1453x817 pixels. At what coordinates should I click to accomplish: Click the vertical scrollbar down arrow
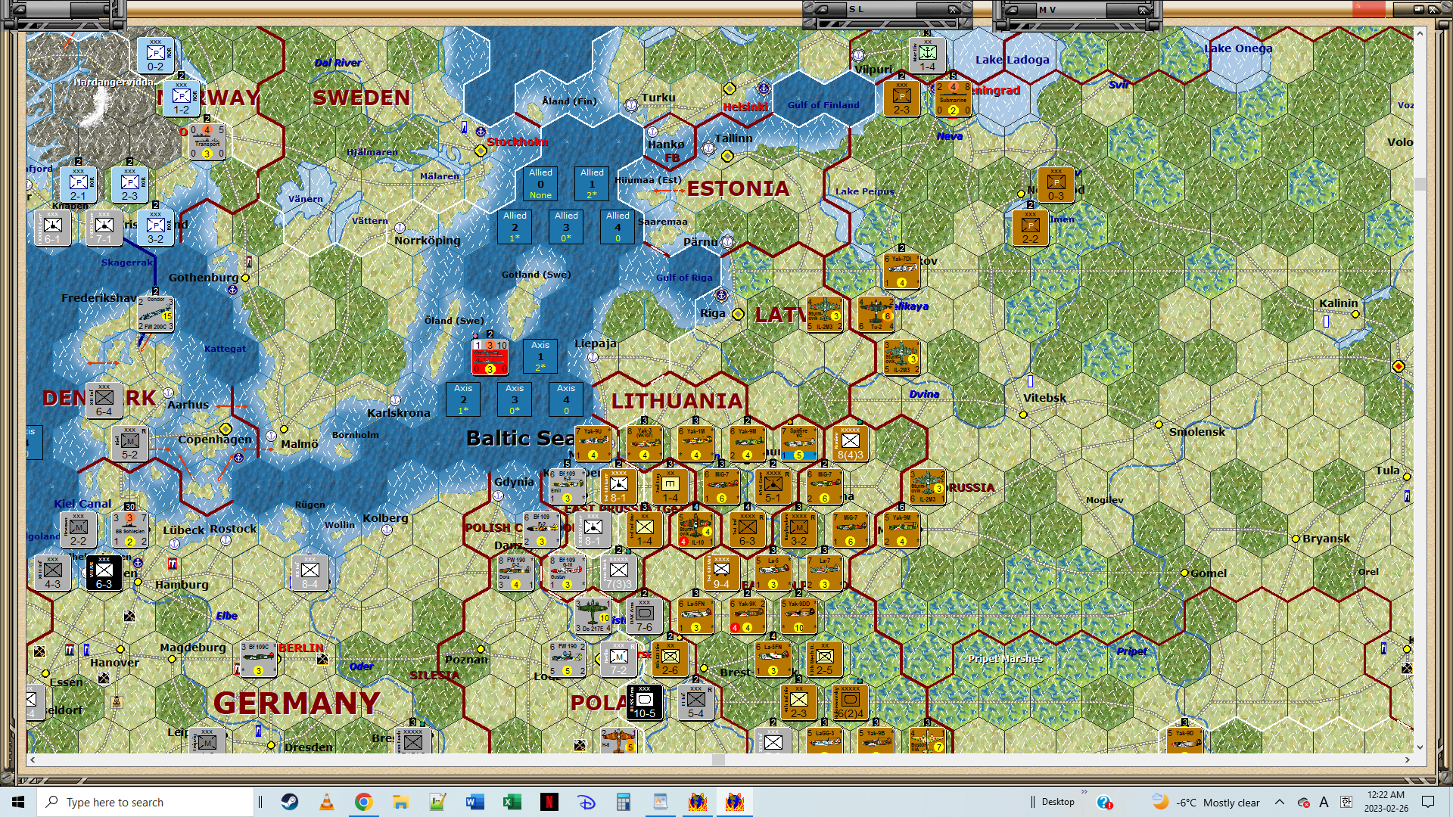point(1420,747)
